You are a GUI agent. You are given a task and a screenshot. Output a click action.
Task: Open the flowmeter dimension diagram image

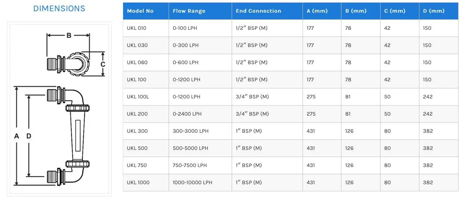coord(60,109)
